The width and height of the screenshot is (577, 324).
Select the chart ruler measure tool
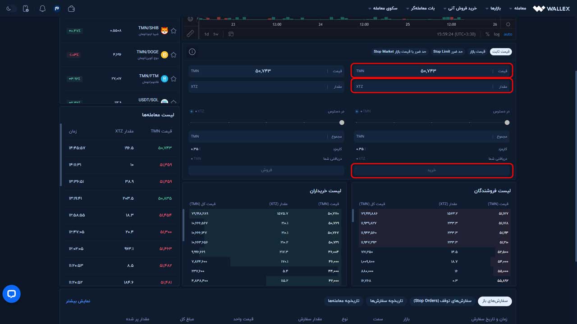(x=190, y=34)
